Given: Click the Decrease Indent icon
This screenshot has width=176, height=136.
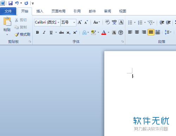Looking at the screenshot, I should (162, 22).
